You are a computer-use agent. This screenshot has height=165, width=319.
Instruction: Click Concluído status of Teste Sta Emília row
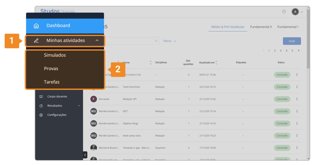[282, 87]
